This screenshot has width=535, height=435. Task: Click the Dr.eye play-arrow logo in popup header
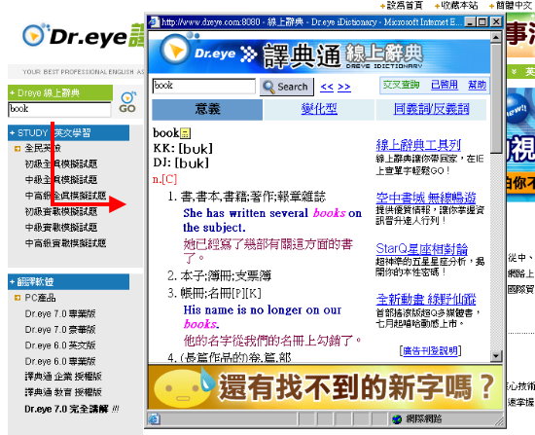click(x=176, y=51)
